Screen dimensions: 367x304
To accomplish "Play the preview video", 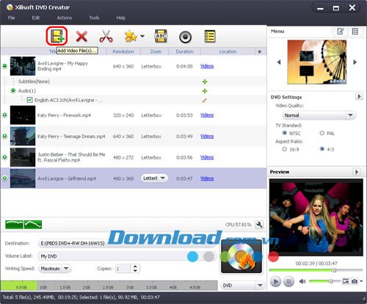I will pyautogui.click(x=275, y=281).
